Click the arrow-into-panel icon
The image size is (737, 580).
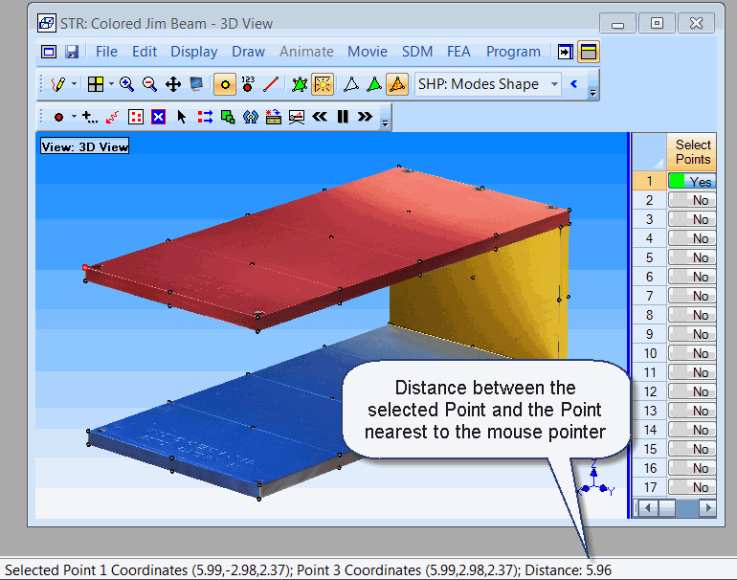click(566, 52)
